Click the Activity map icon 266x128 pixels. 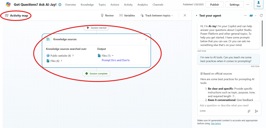[6, 16]
